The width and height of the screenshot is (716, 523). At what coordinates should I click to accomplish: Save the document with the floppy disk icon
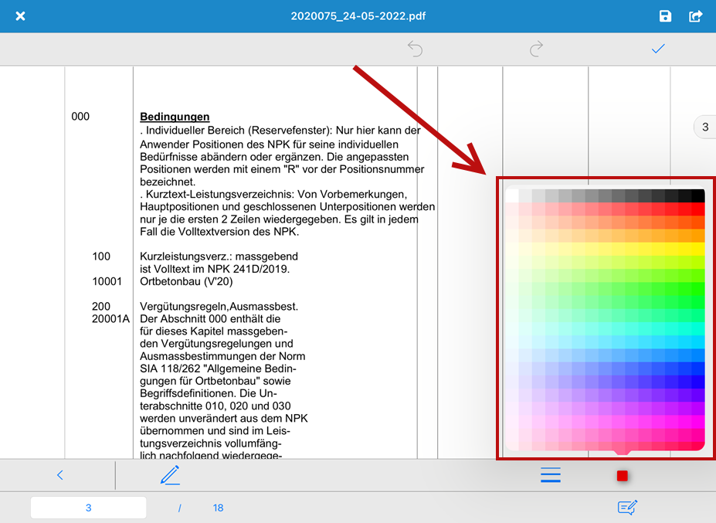coord(664,16)
